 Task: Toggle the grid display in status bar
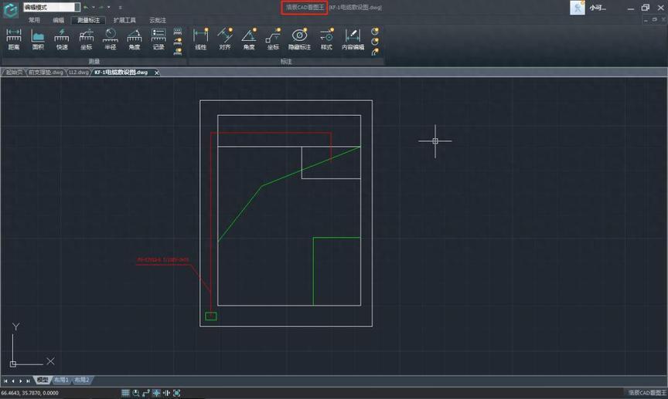[x=125, y=393]
